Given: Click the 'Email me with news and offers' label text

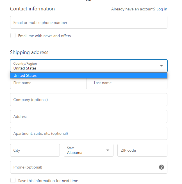Looking at the screenshot, I should 44,36.
